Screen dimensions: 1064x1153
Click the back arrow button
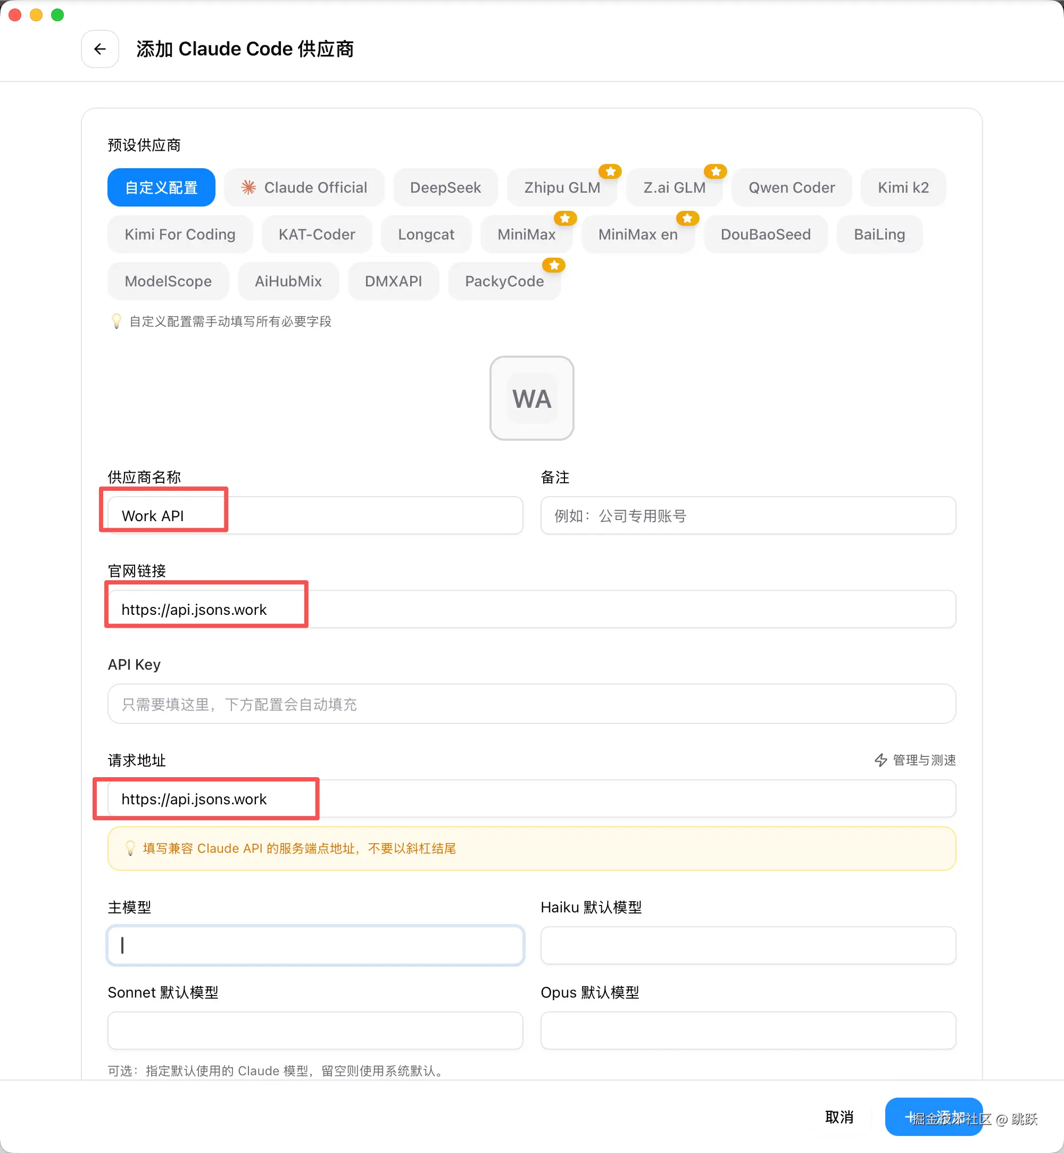99,49
